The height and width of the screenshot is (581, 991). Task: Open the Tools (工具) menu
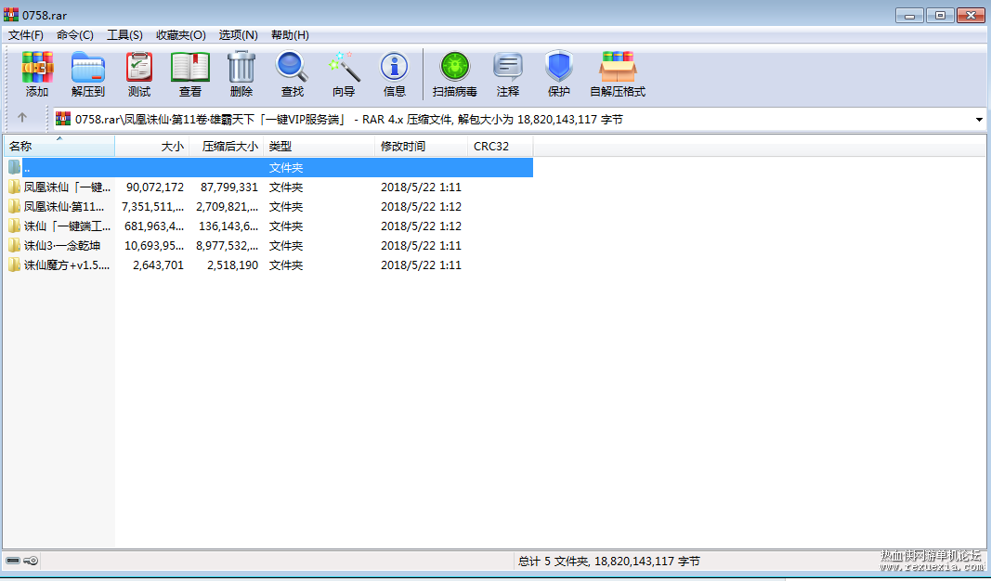[x=124, y=34]
